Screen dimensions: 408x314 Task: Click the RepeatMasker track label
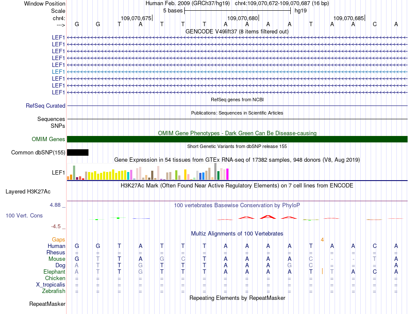click(x=47, y=304)
